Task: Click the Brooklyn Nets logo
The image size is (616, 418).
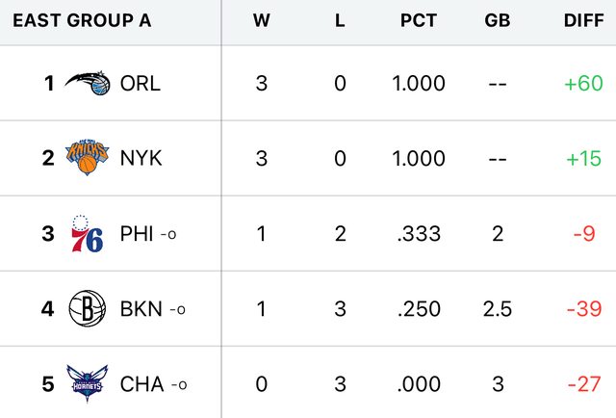Action: [x=88, y=309]
